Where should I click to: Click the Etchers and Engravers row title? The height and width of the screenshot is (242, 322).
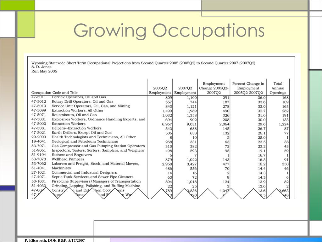(72, 155)
